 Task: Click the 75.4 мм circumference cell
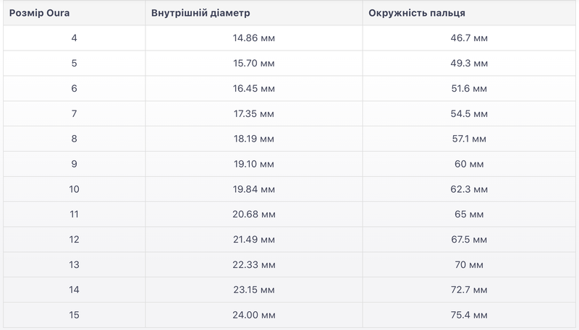(469, 315)
